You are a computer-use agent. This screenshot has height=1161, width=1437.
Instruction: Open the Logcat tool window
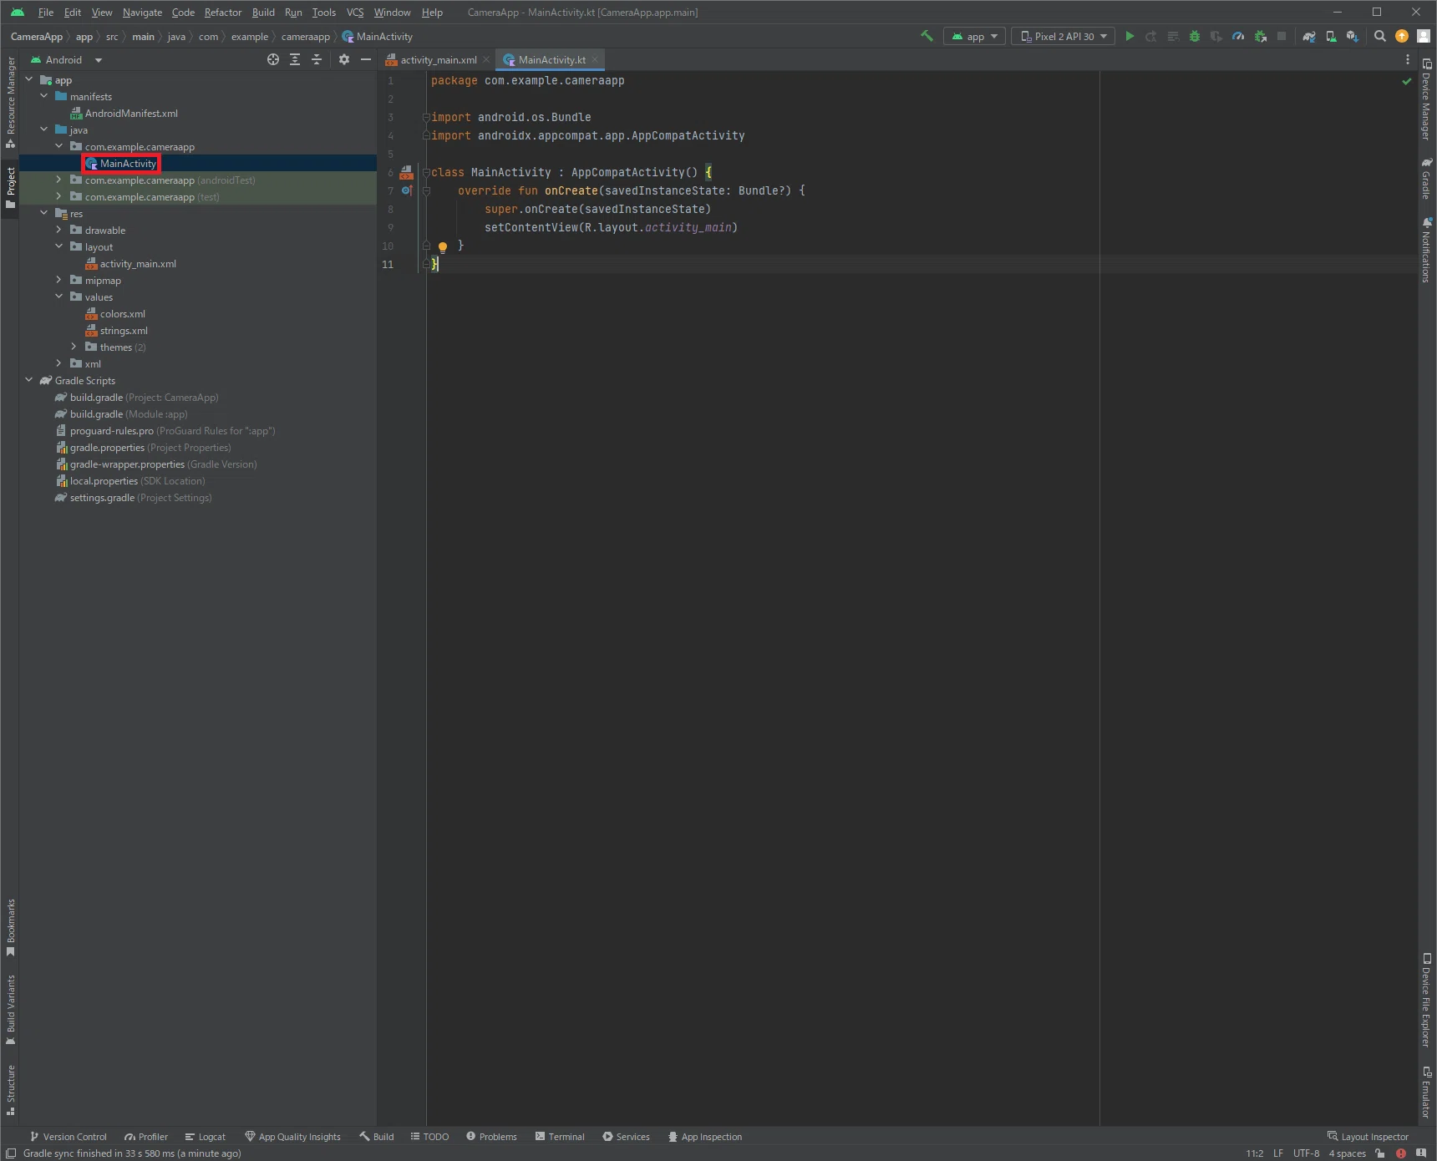coord(206,1137)
